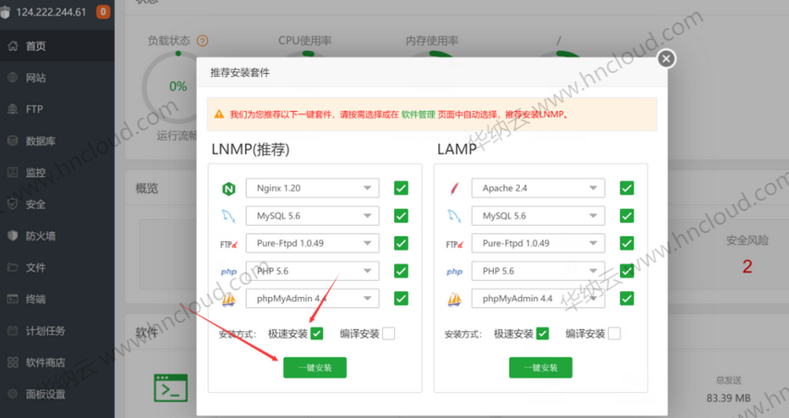The image size is (789, 418).
Task: Uncheck phpMyAdmin 4.4 checkbox in LAMP
Action: point(627,299)
